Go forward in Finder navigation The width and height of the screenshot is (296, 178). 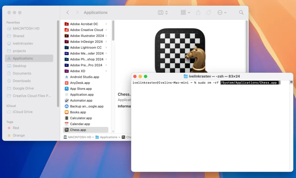click(77, 12)
